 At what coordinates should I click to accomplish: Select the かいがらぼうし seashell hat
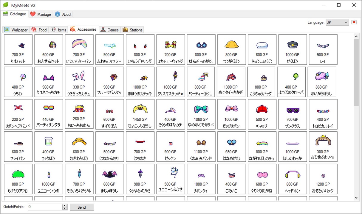point(322,82)
